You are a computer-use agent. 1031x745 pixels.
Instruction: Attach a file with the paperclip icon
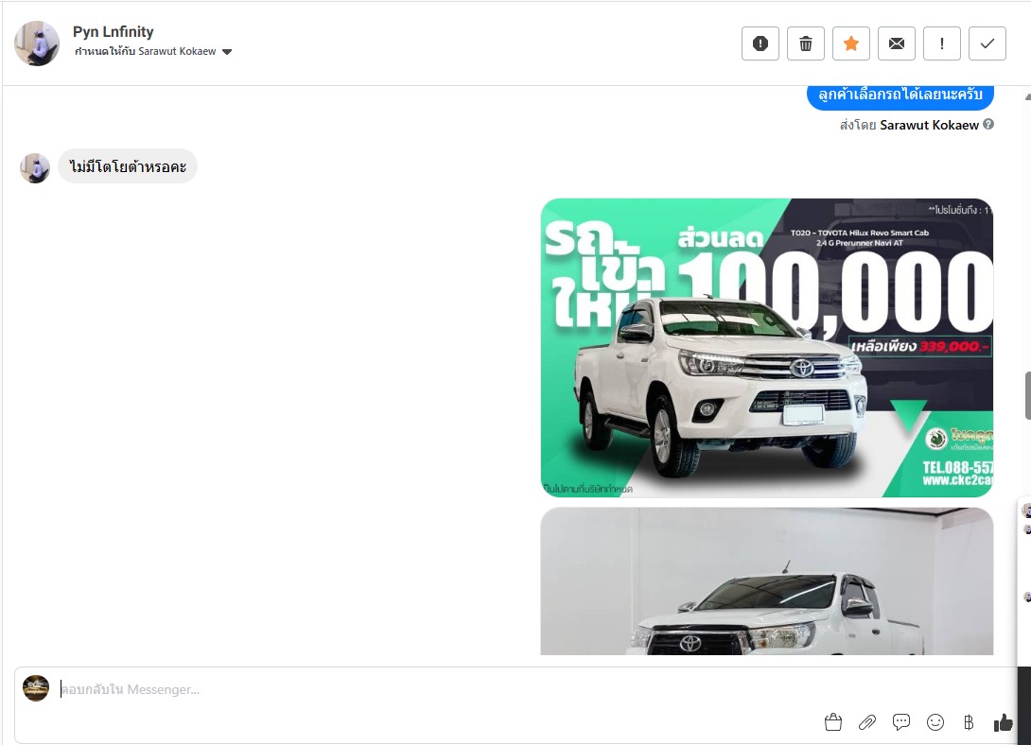867,722
